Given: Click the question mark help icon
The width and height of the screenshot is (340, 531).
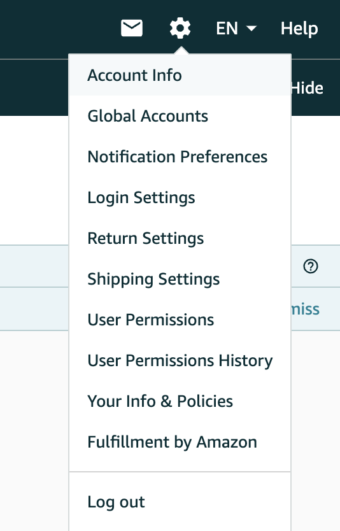Looking at the screenshot, I should click(x=311, y=267).
